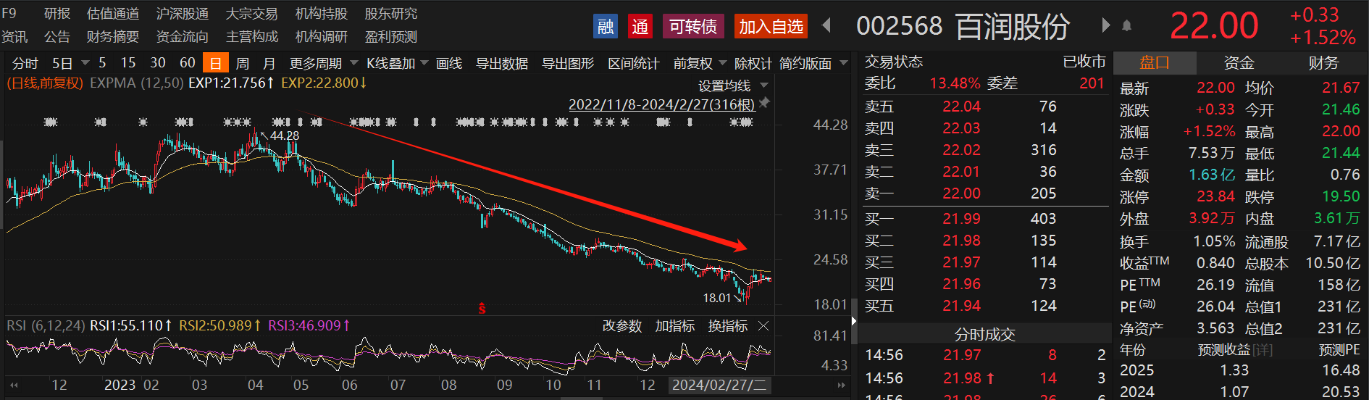The image size is (1369, 400).
Task: Open the 设置均线 dropdown
Action: [x=732, y=86]
